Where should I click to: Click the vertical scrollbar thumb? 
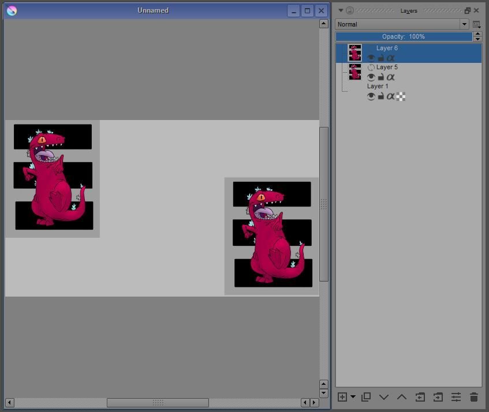(x=324, y=204)
